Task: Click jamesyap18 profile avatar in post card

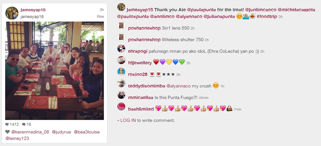Action: point(12,13)
